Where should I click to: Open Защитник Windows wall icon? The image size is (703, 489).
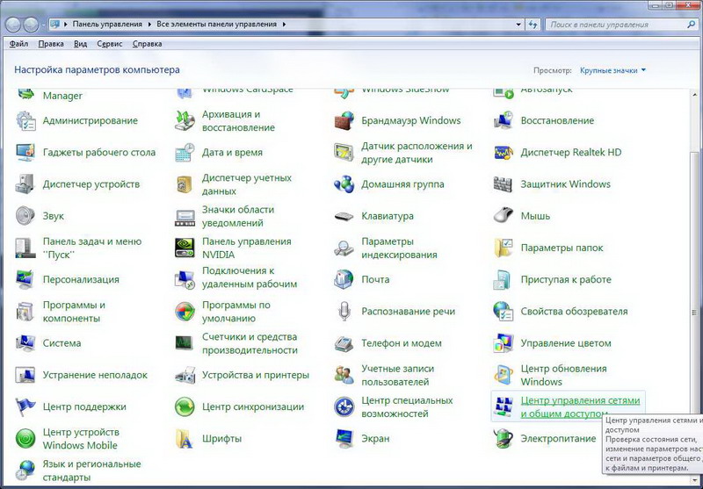504,184
